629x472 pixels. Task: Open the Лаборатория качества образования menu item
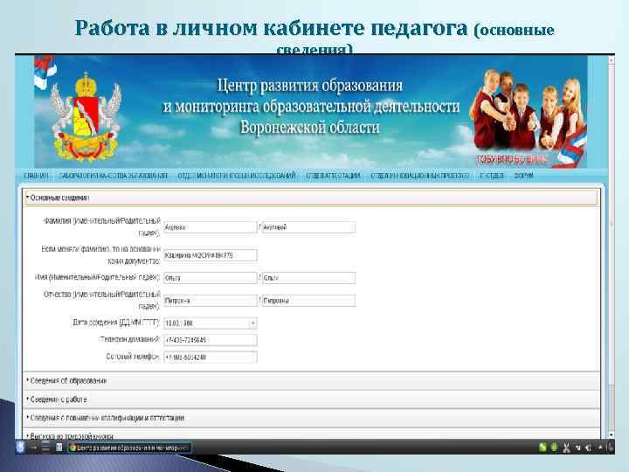pyautogui.click(x=113, y=176)
